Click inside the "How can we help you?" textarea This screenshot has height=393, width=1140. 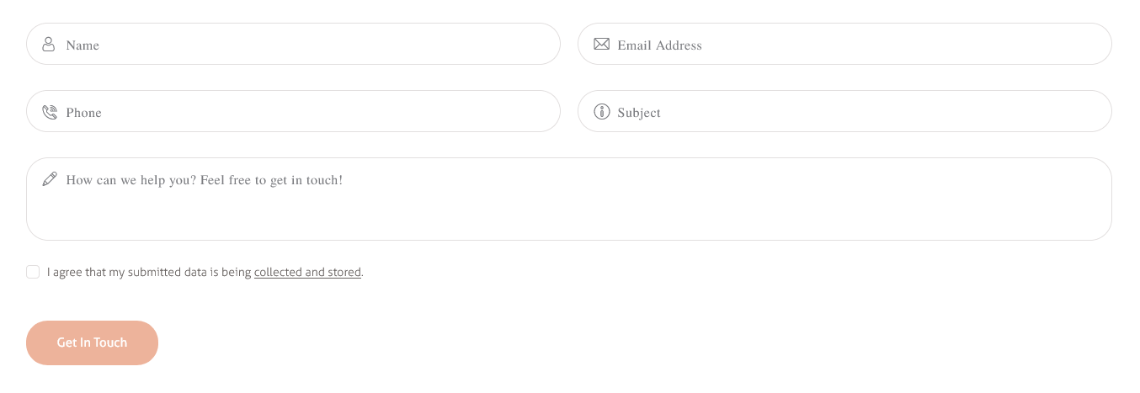pyautogui.click(x=569, y=199)
